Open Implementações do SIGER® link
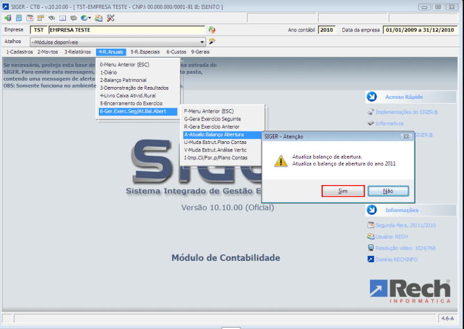 tap(406, 112)
